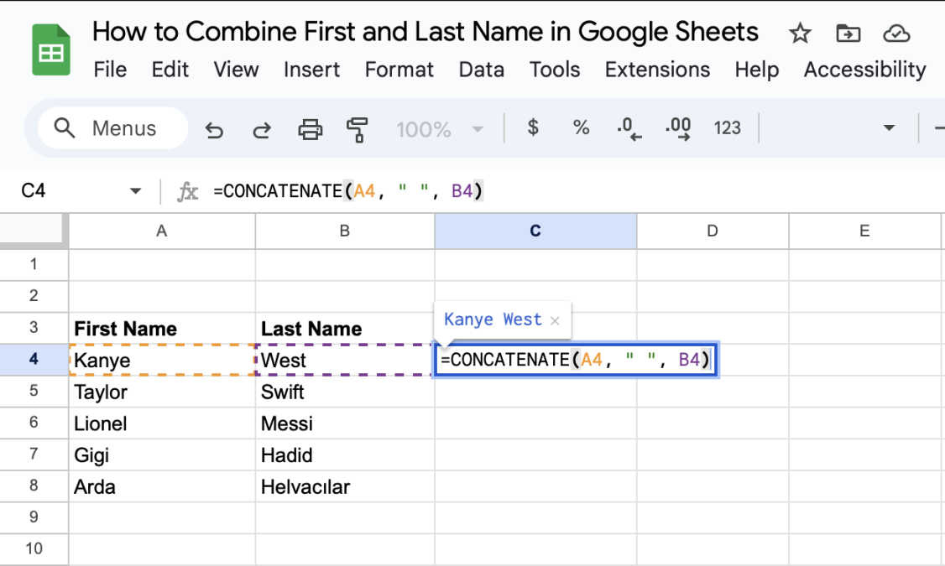
Task: Print the spreadsheet using printer icon
Action: coord(311,129)
